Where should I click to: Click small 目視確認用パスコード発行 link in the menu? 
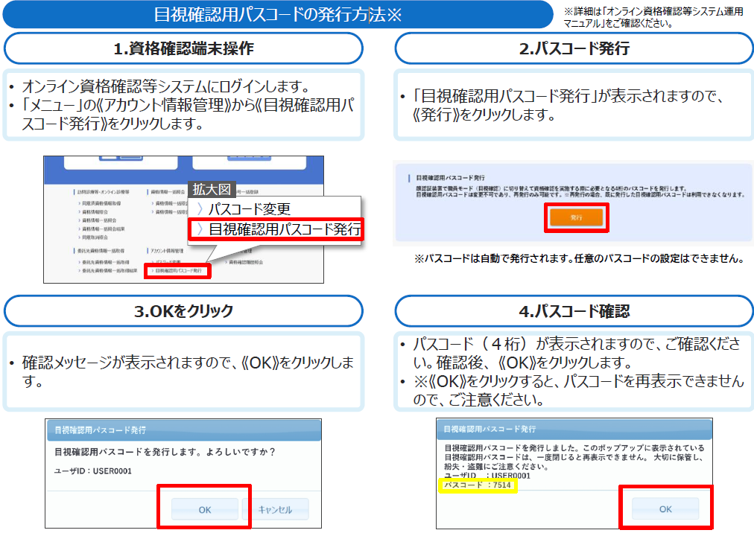pyautogui.click(x=179, y=272)
